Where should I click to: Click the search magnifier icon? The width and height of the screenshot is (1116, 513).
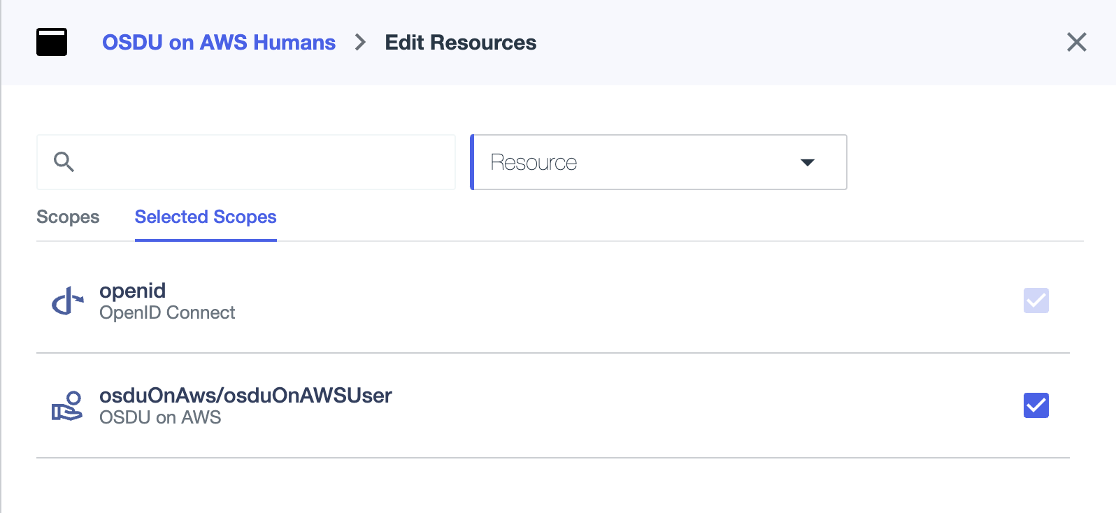[x=64, y=162]
